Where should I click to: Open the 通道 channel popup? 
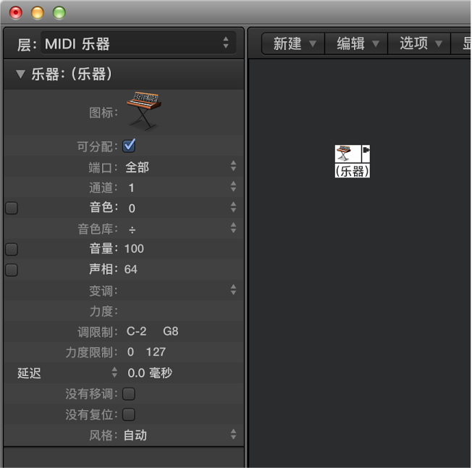(x=180, y=187)
